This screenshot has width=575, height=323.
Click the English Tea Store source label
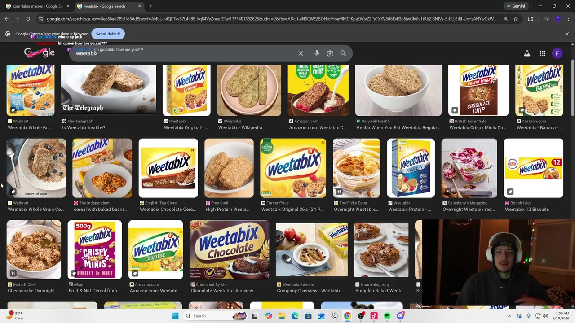point(161,203)
